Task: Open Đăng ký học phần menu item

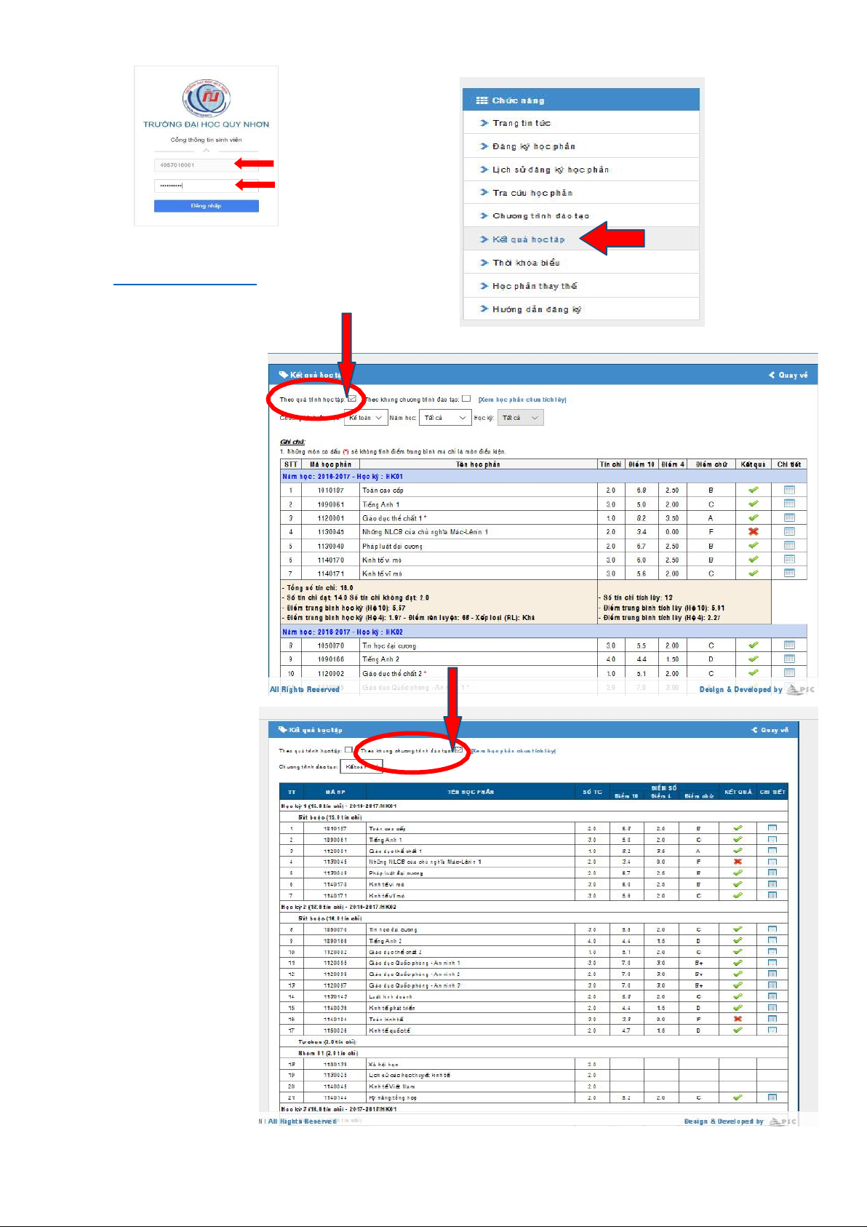Action: (x=533, y=146)
